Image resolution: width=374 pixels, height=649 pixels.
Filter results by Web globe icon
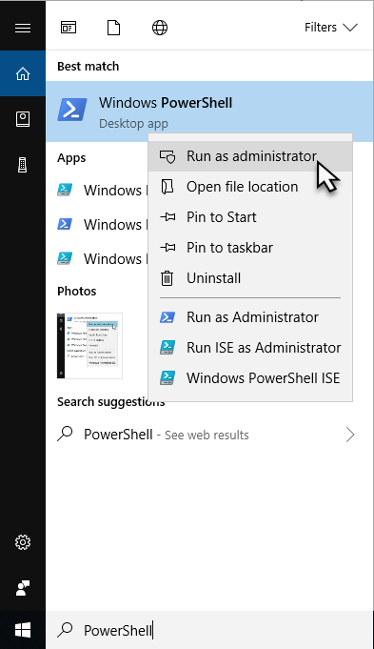coord(160,28)
